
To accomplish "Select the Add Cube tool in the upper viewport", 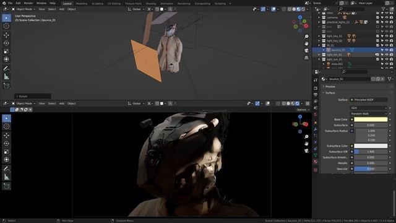I will click(x=6, y=86).
